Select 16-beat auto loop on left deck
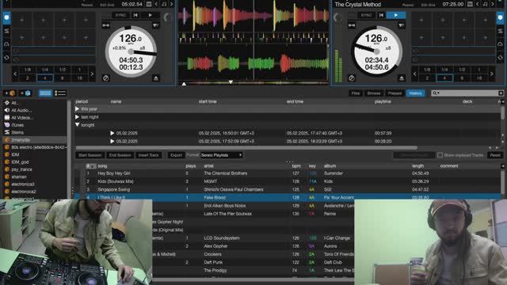The image size is (507, 285). [x=79, y=78]
